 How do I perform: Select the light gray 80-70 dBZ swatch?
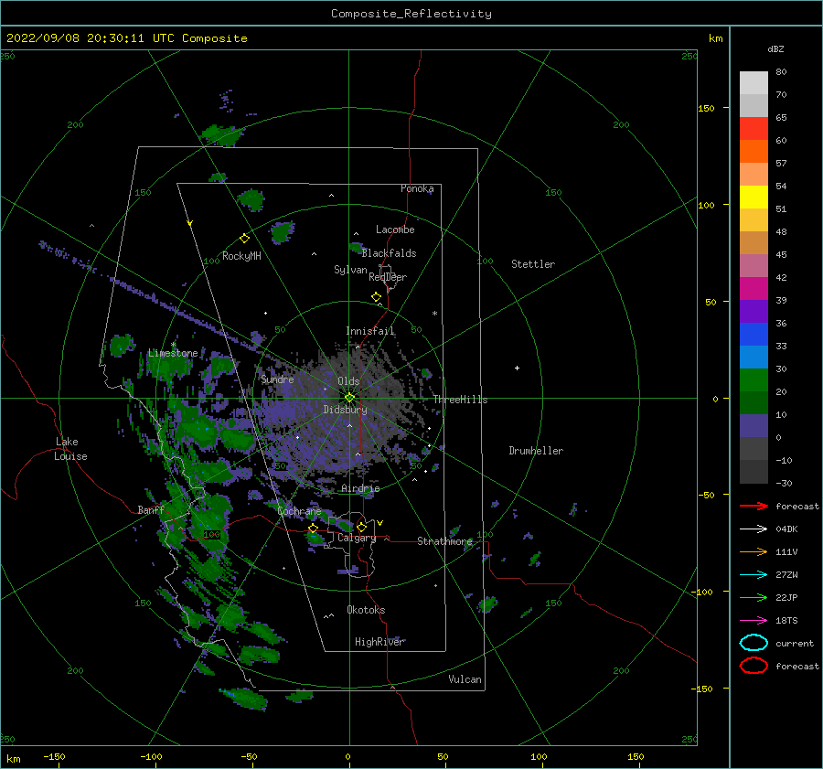tap(754, 83)
